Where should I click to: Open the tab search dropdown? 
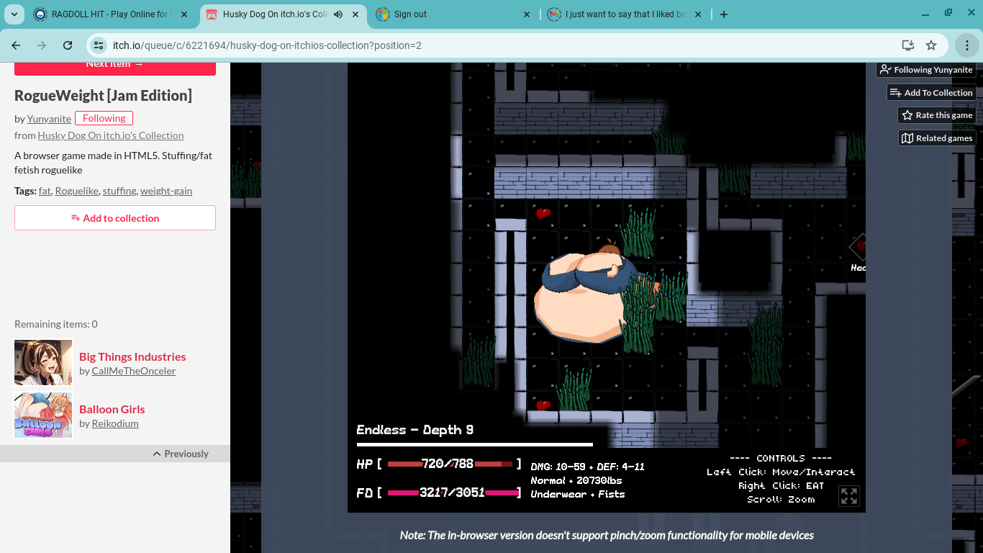(x=15, y=14)
